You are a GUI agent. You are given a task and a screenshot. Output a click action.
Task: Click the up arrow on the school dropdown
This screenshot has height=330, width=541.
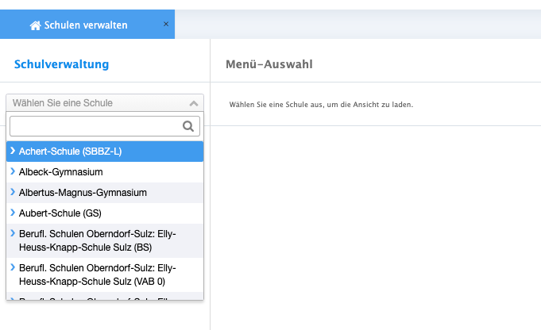tap(194, 103)
